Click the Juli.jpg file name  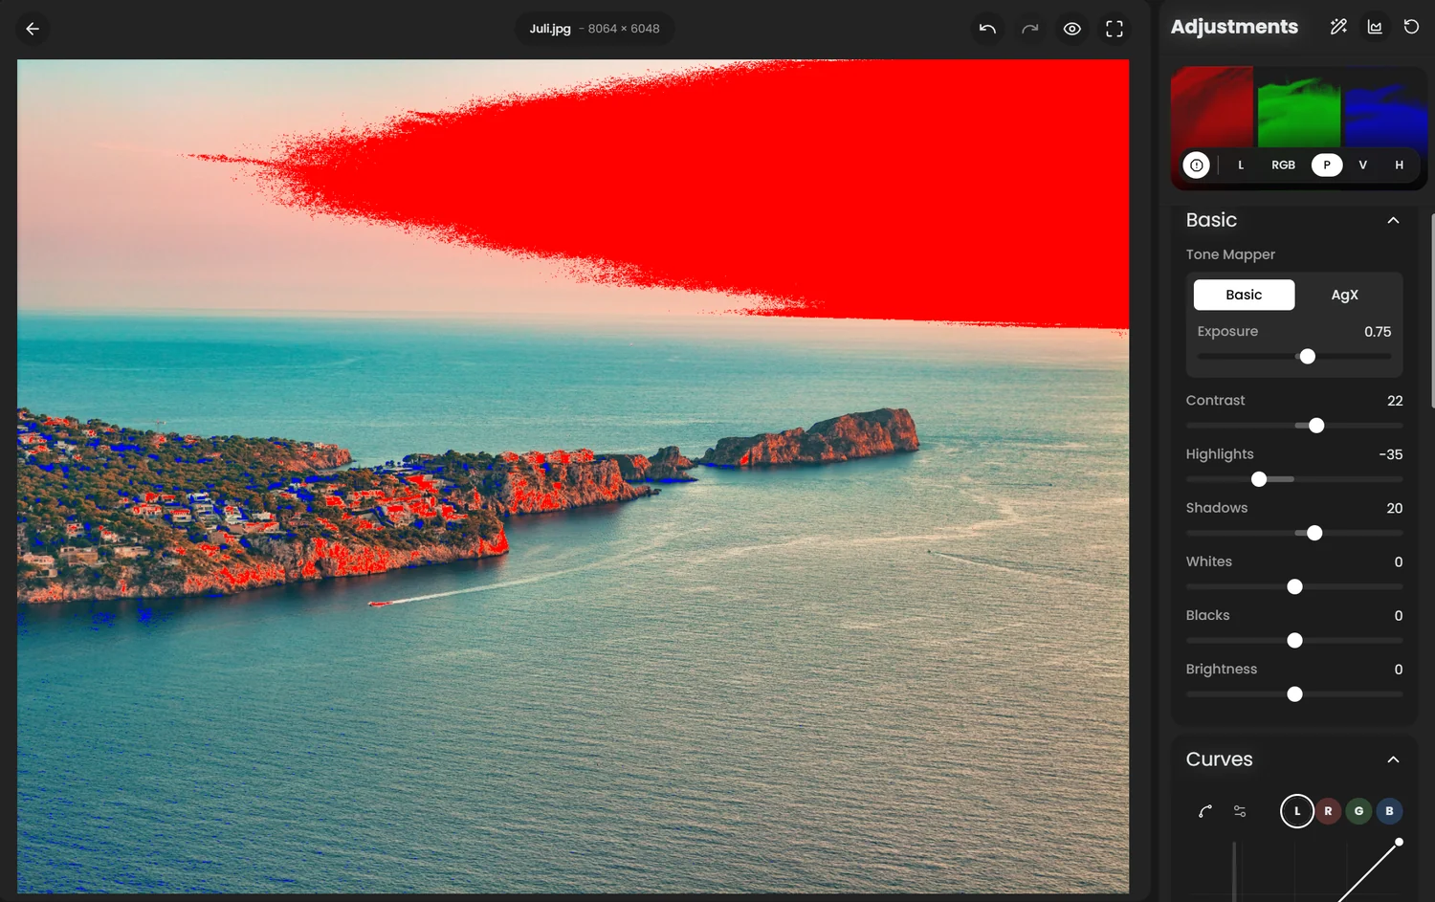coord(550,29)
